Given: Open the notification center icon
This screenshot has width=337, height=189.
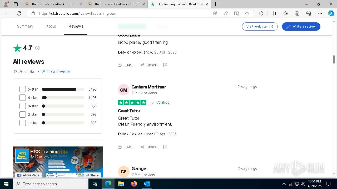Looking at the screenshot, I should [328, 184].
